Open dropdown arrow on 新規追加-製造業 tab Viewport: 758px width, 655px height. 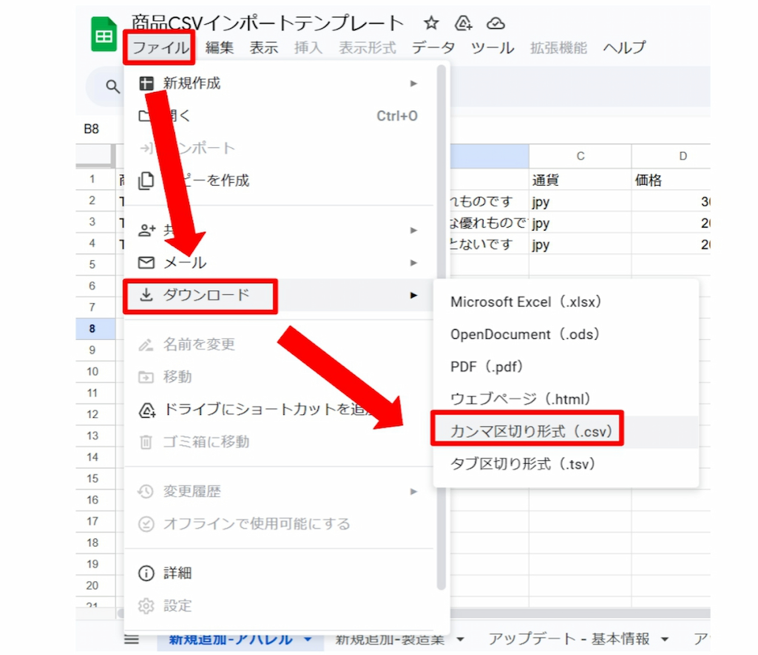[x=460, y=639]
